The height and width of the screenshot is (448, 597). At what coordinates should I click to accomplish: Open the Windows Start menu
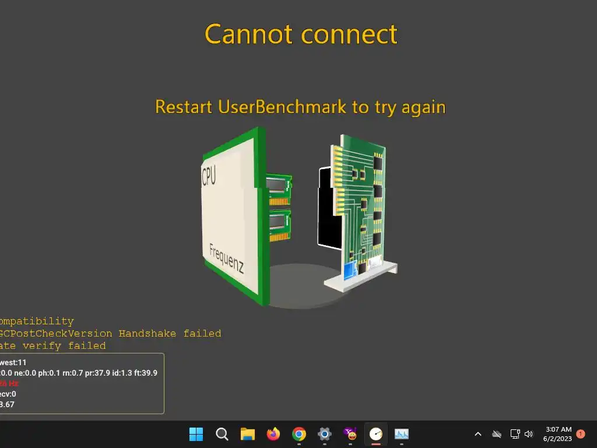(196, 434)
